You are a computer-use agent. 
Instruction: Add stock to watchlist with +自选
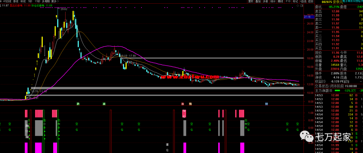click(x=303, y=2)
